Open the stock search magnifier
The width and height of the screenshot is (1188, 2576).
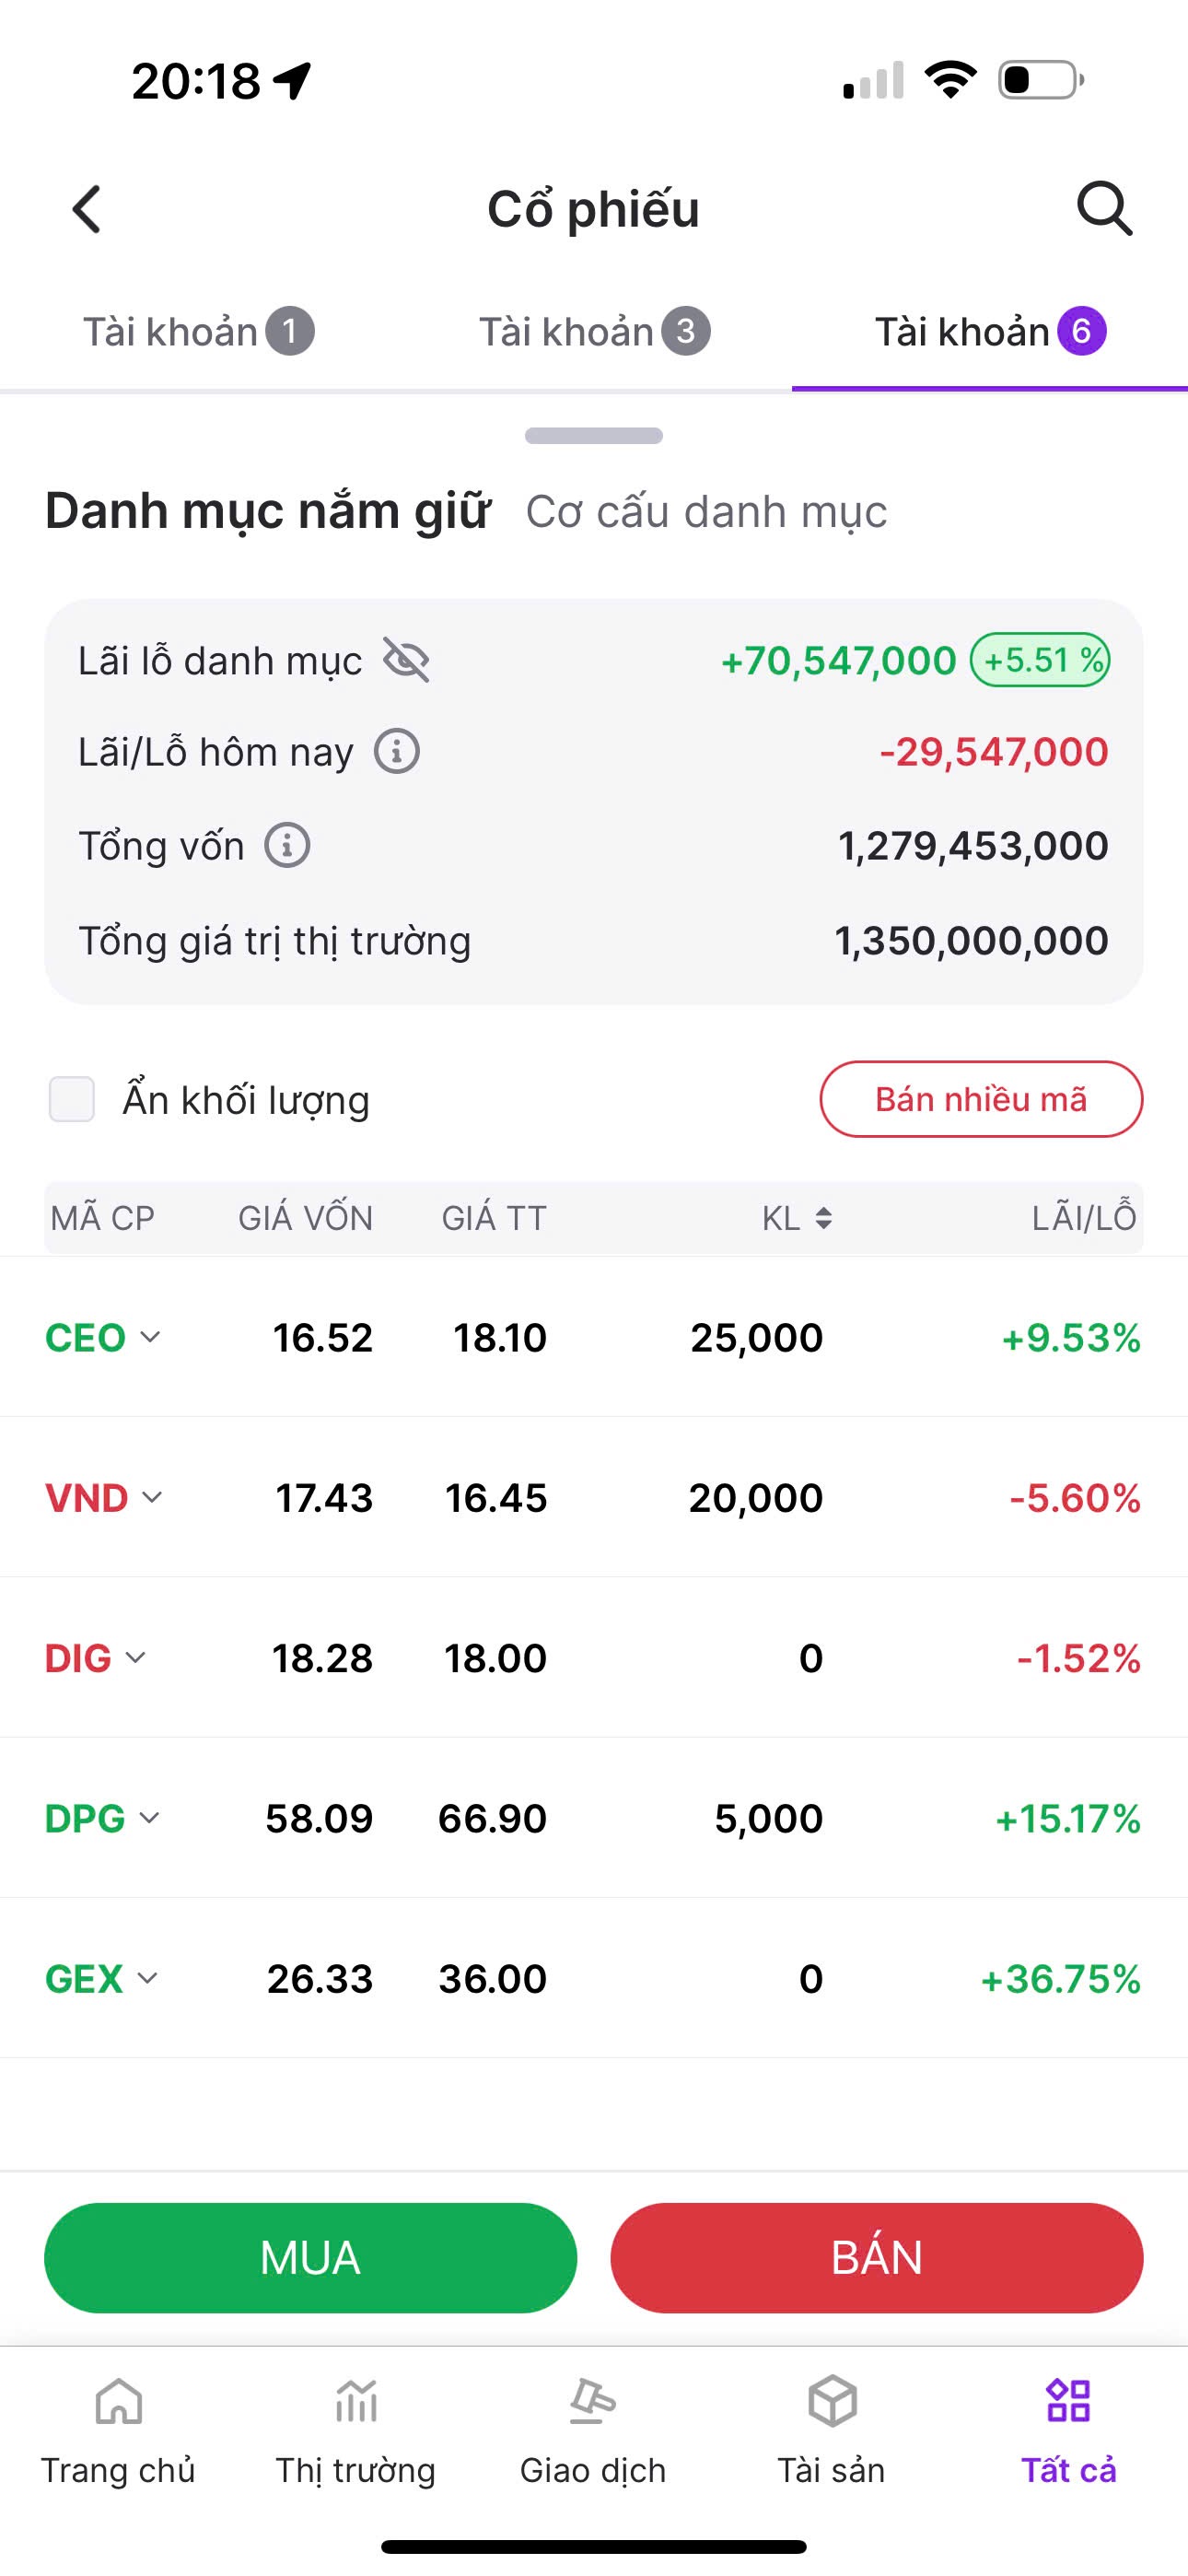pyautogui.click(x=1104, y=208)
